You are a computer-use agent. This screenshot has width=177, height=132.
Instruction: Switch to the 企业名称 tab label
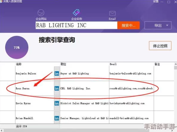coord(77,19)
